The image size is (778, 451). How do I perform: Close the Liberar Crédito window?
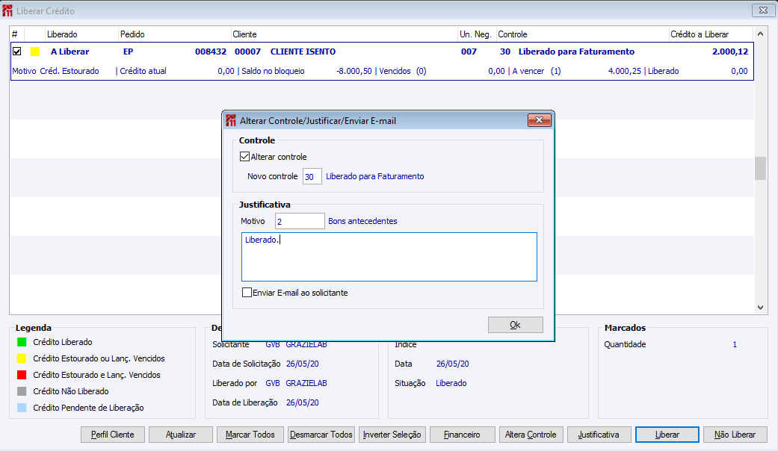pos(764,10)
